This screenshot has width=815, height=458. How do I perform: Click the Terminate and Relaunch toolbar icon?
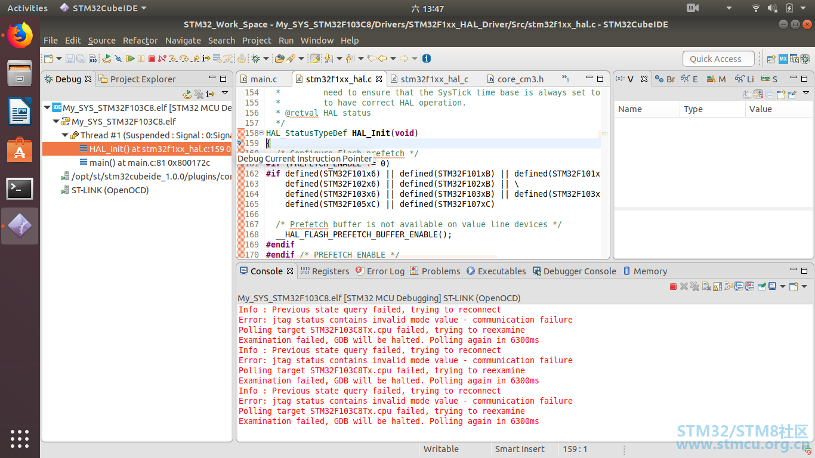pos(107,58)
